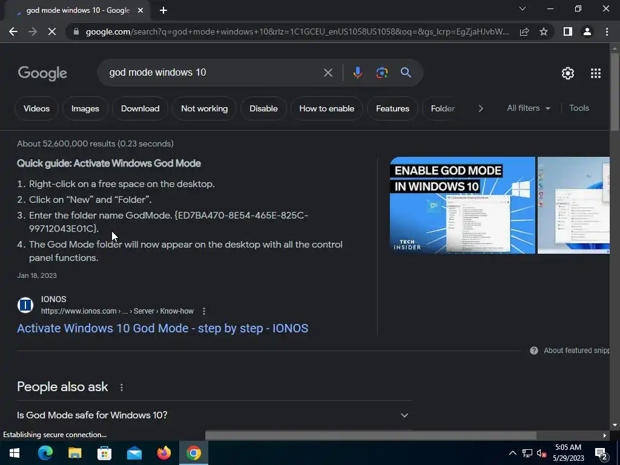
Task: Select the Download filter chip
Action: [140, 108]
